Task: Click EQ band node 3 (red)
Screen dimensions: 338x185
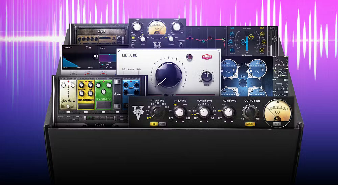Action: [210, 38]
